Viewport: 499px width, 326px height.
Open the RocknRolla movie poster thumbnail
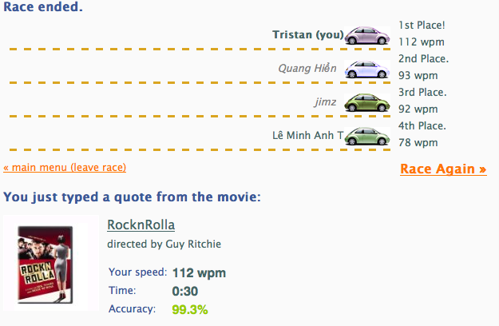(x=50, y=262)
